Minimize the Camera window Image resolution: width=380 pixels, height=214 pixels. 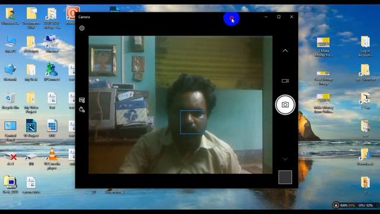pos(266,17)
